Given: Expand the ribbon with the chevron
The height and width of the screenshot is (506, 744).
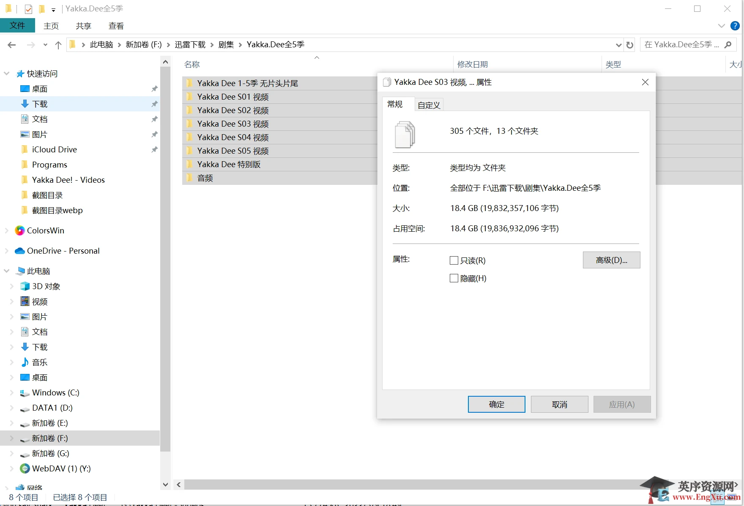Looking at the screenshot, I should tap(722, 26).
